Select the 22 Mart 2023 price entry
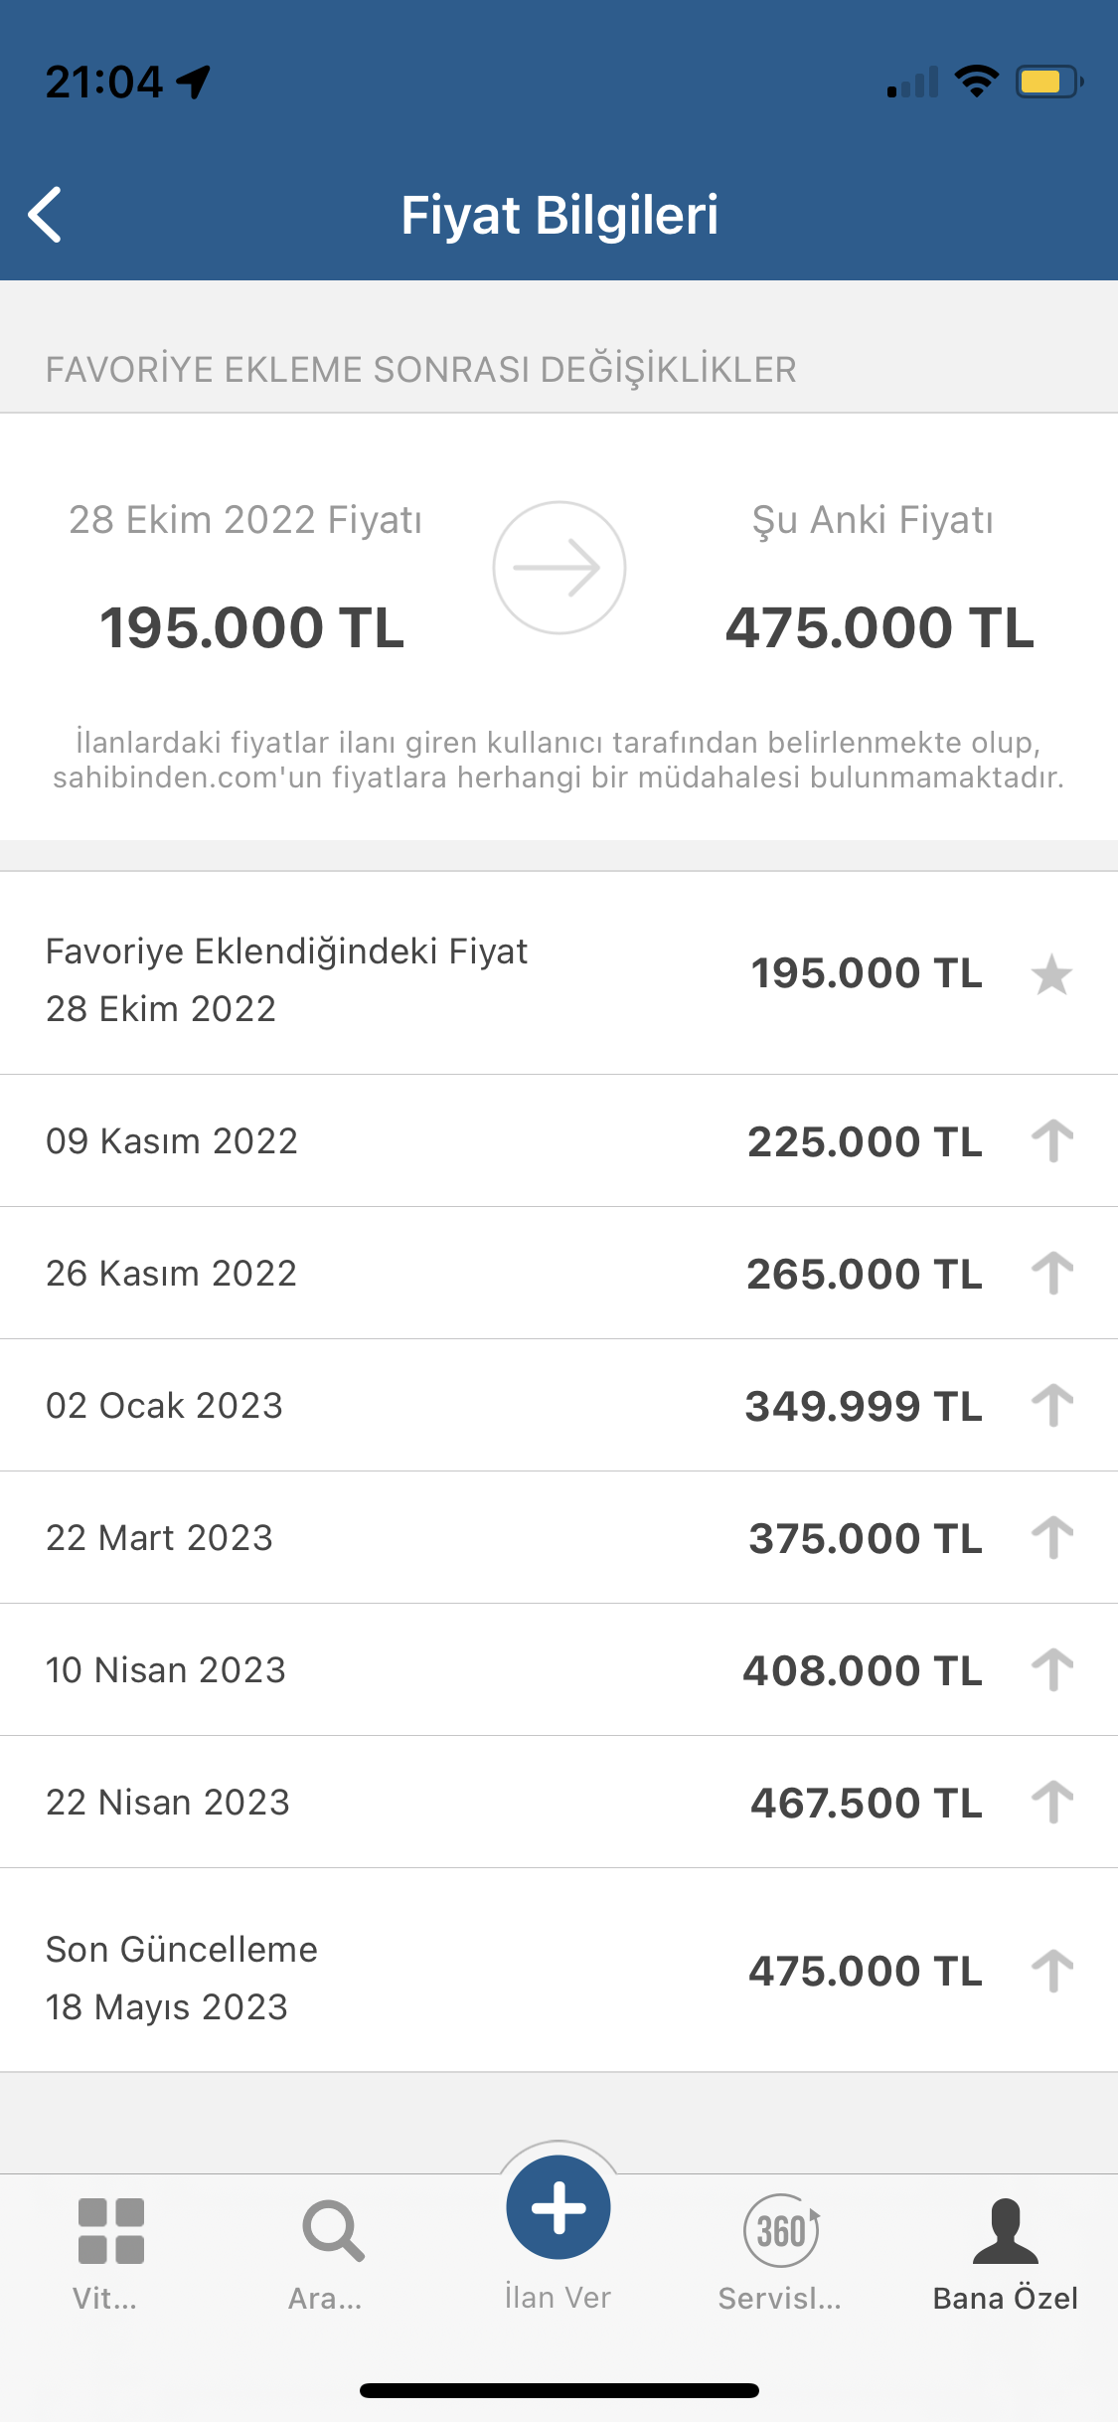The image size is (1118, 2422). point(559,1537)
